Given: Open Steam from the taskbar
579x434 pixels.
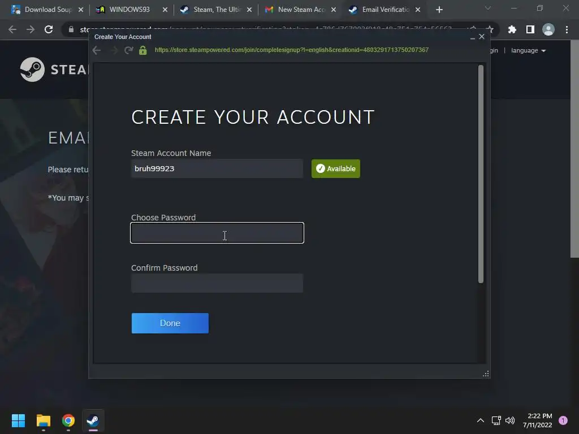Looking at the screenshot, I should click(93, 420).
